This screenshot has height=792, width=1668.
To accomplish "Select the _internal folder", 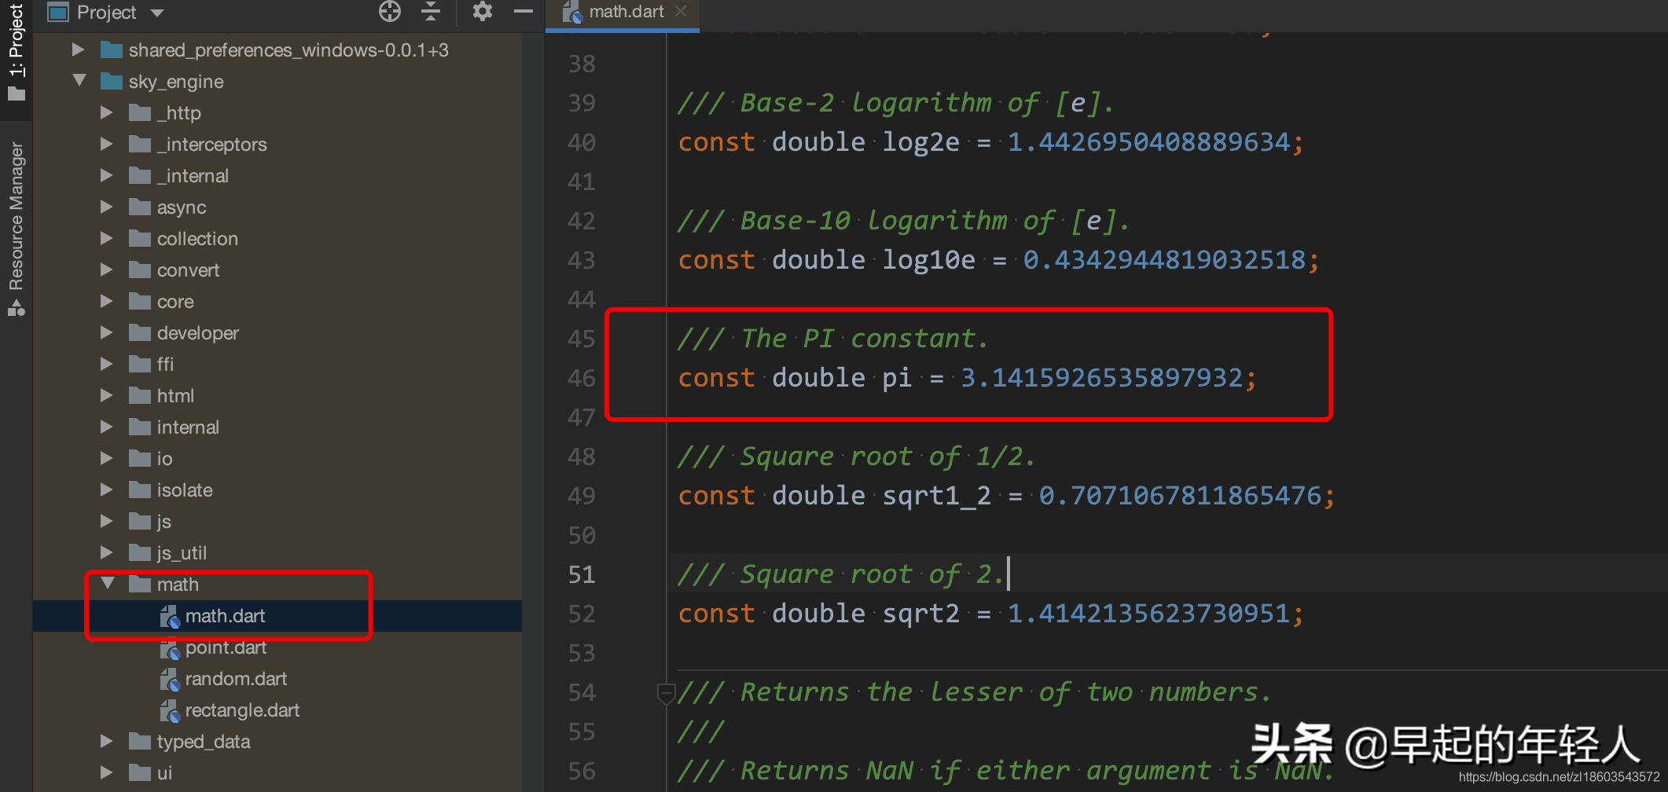I will (193, 176).
